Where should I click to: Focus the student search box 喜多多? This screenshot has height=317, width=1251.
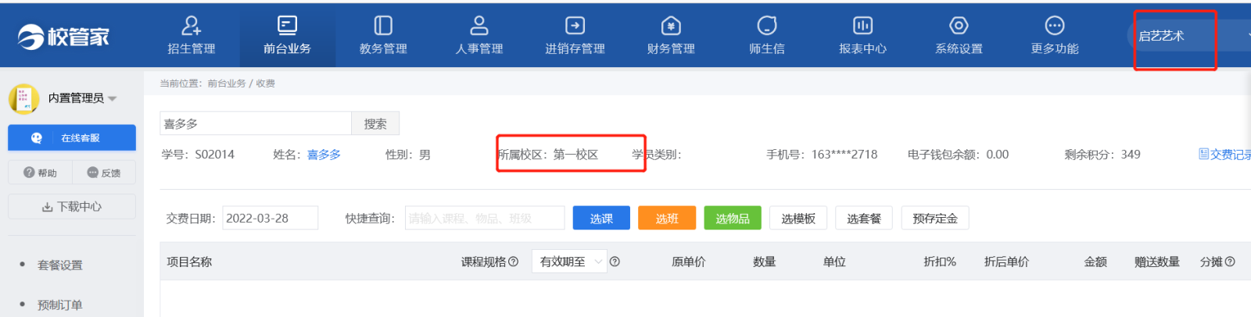pyautogui.click(x=256, y=123)
